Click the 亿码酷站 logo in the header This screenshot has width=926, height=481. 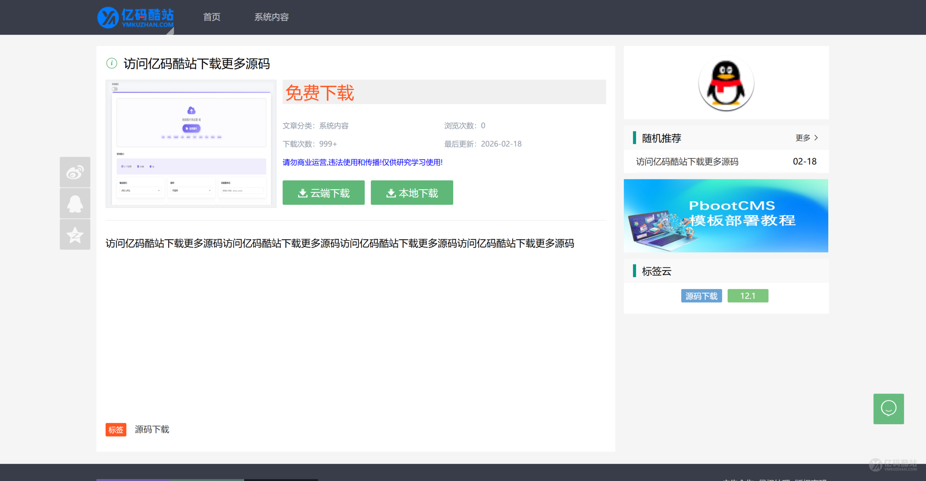tap(135, 17)
